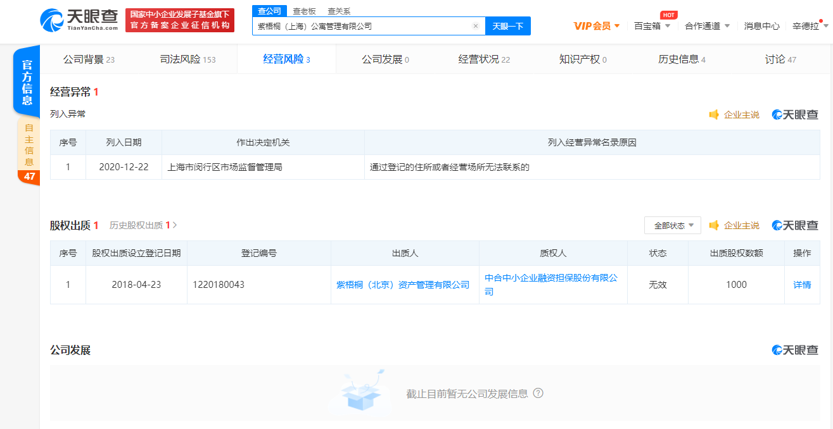
Task: Expand the VIP会员 dropdown menu
Action: (597, 26)
